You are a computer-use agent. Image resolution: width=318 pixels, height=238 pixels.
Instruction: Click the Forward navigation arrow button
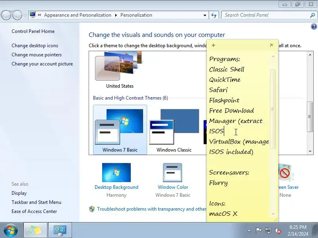(17, 15)
